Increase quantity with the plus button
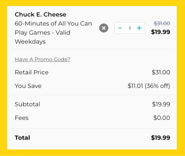The image size is (185, 156). tap(139, 28)
